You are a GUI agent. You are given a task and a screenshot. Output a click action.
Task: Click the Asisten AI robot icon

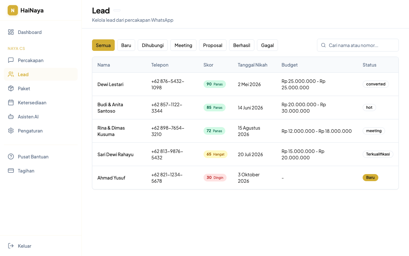11,116
